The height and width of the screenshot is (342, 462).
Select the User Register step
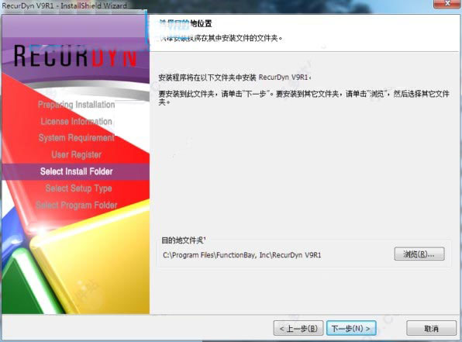76,154
